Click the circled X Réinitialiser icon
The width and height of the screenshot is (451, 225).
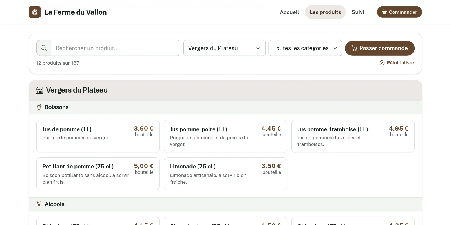(x=382, y=63)
